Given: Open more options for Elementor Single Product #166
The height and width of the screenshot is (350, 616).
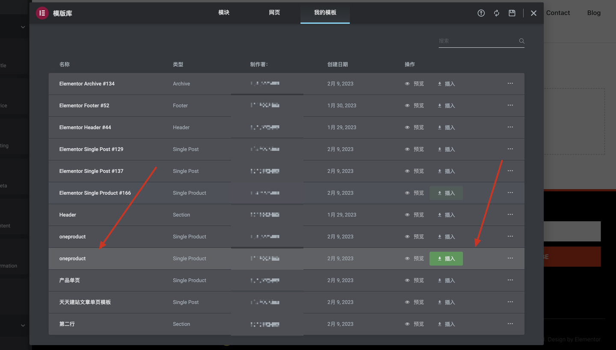Looking at the screenshot, I should [510, 192].
